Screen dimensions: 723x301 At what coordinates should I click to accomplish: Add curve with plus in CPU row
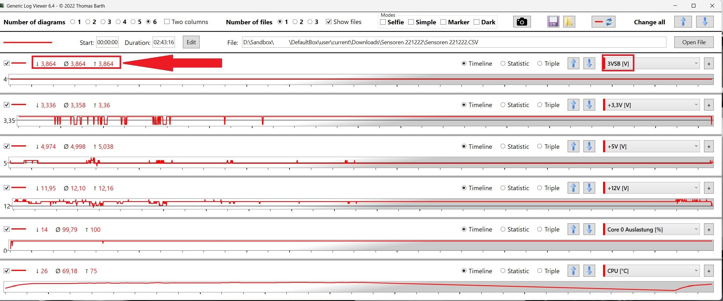pos(709,271)
